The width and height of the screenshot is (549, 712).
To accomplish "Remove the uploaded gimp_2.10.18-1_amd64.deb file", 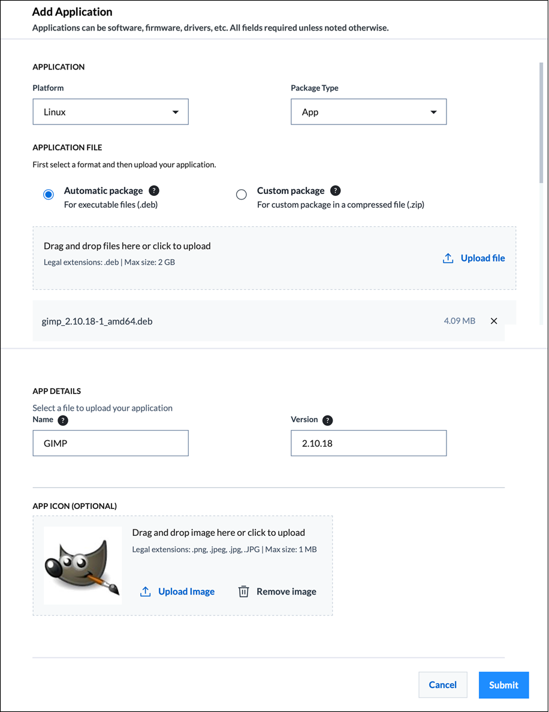I will 494,321.
